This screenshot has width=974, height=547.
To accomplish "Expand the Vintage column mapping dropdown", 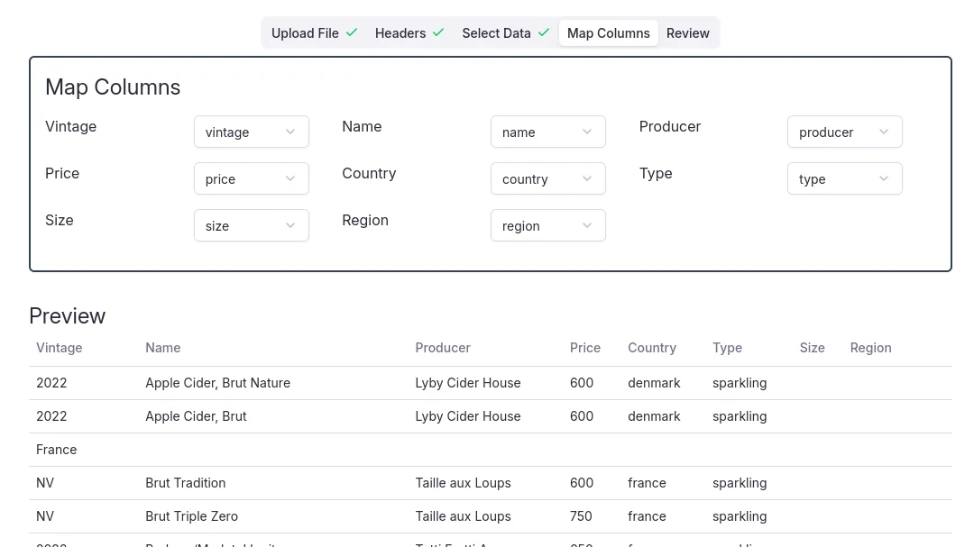I will point(251,132).
